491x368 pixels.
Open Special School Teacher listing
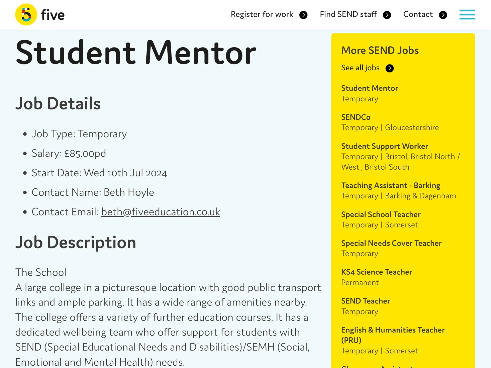[x=381, y=214]
